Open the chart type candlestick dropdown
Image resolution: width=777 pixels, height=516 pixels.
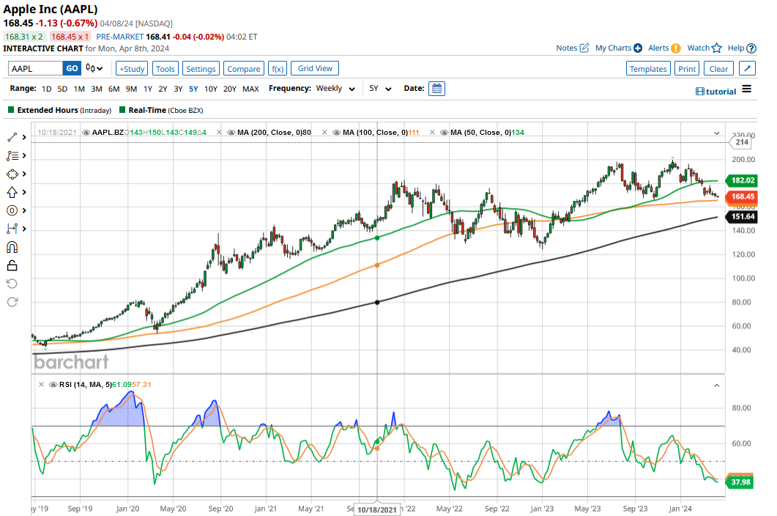tap(94, 69)
